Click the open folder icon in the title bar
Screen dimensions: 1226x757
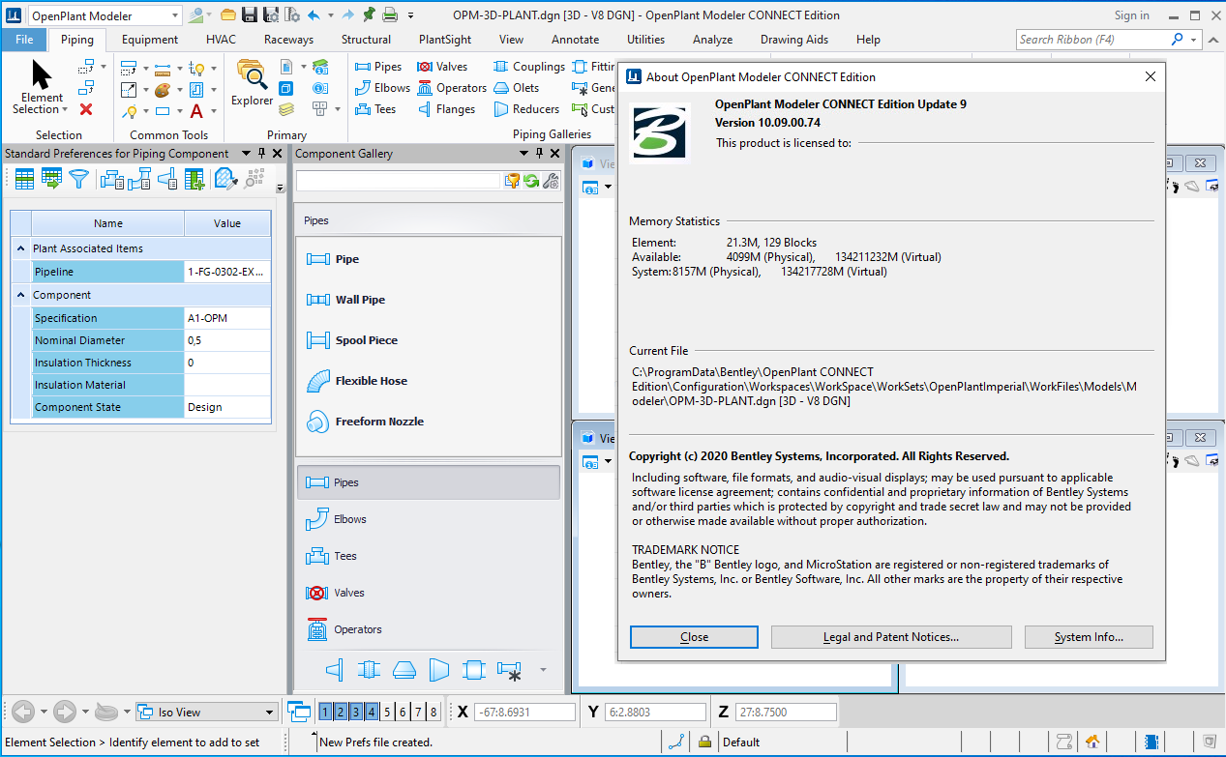[x=228, y=15]
